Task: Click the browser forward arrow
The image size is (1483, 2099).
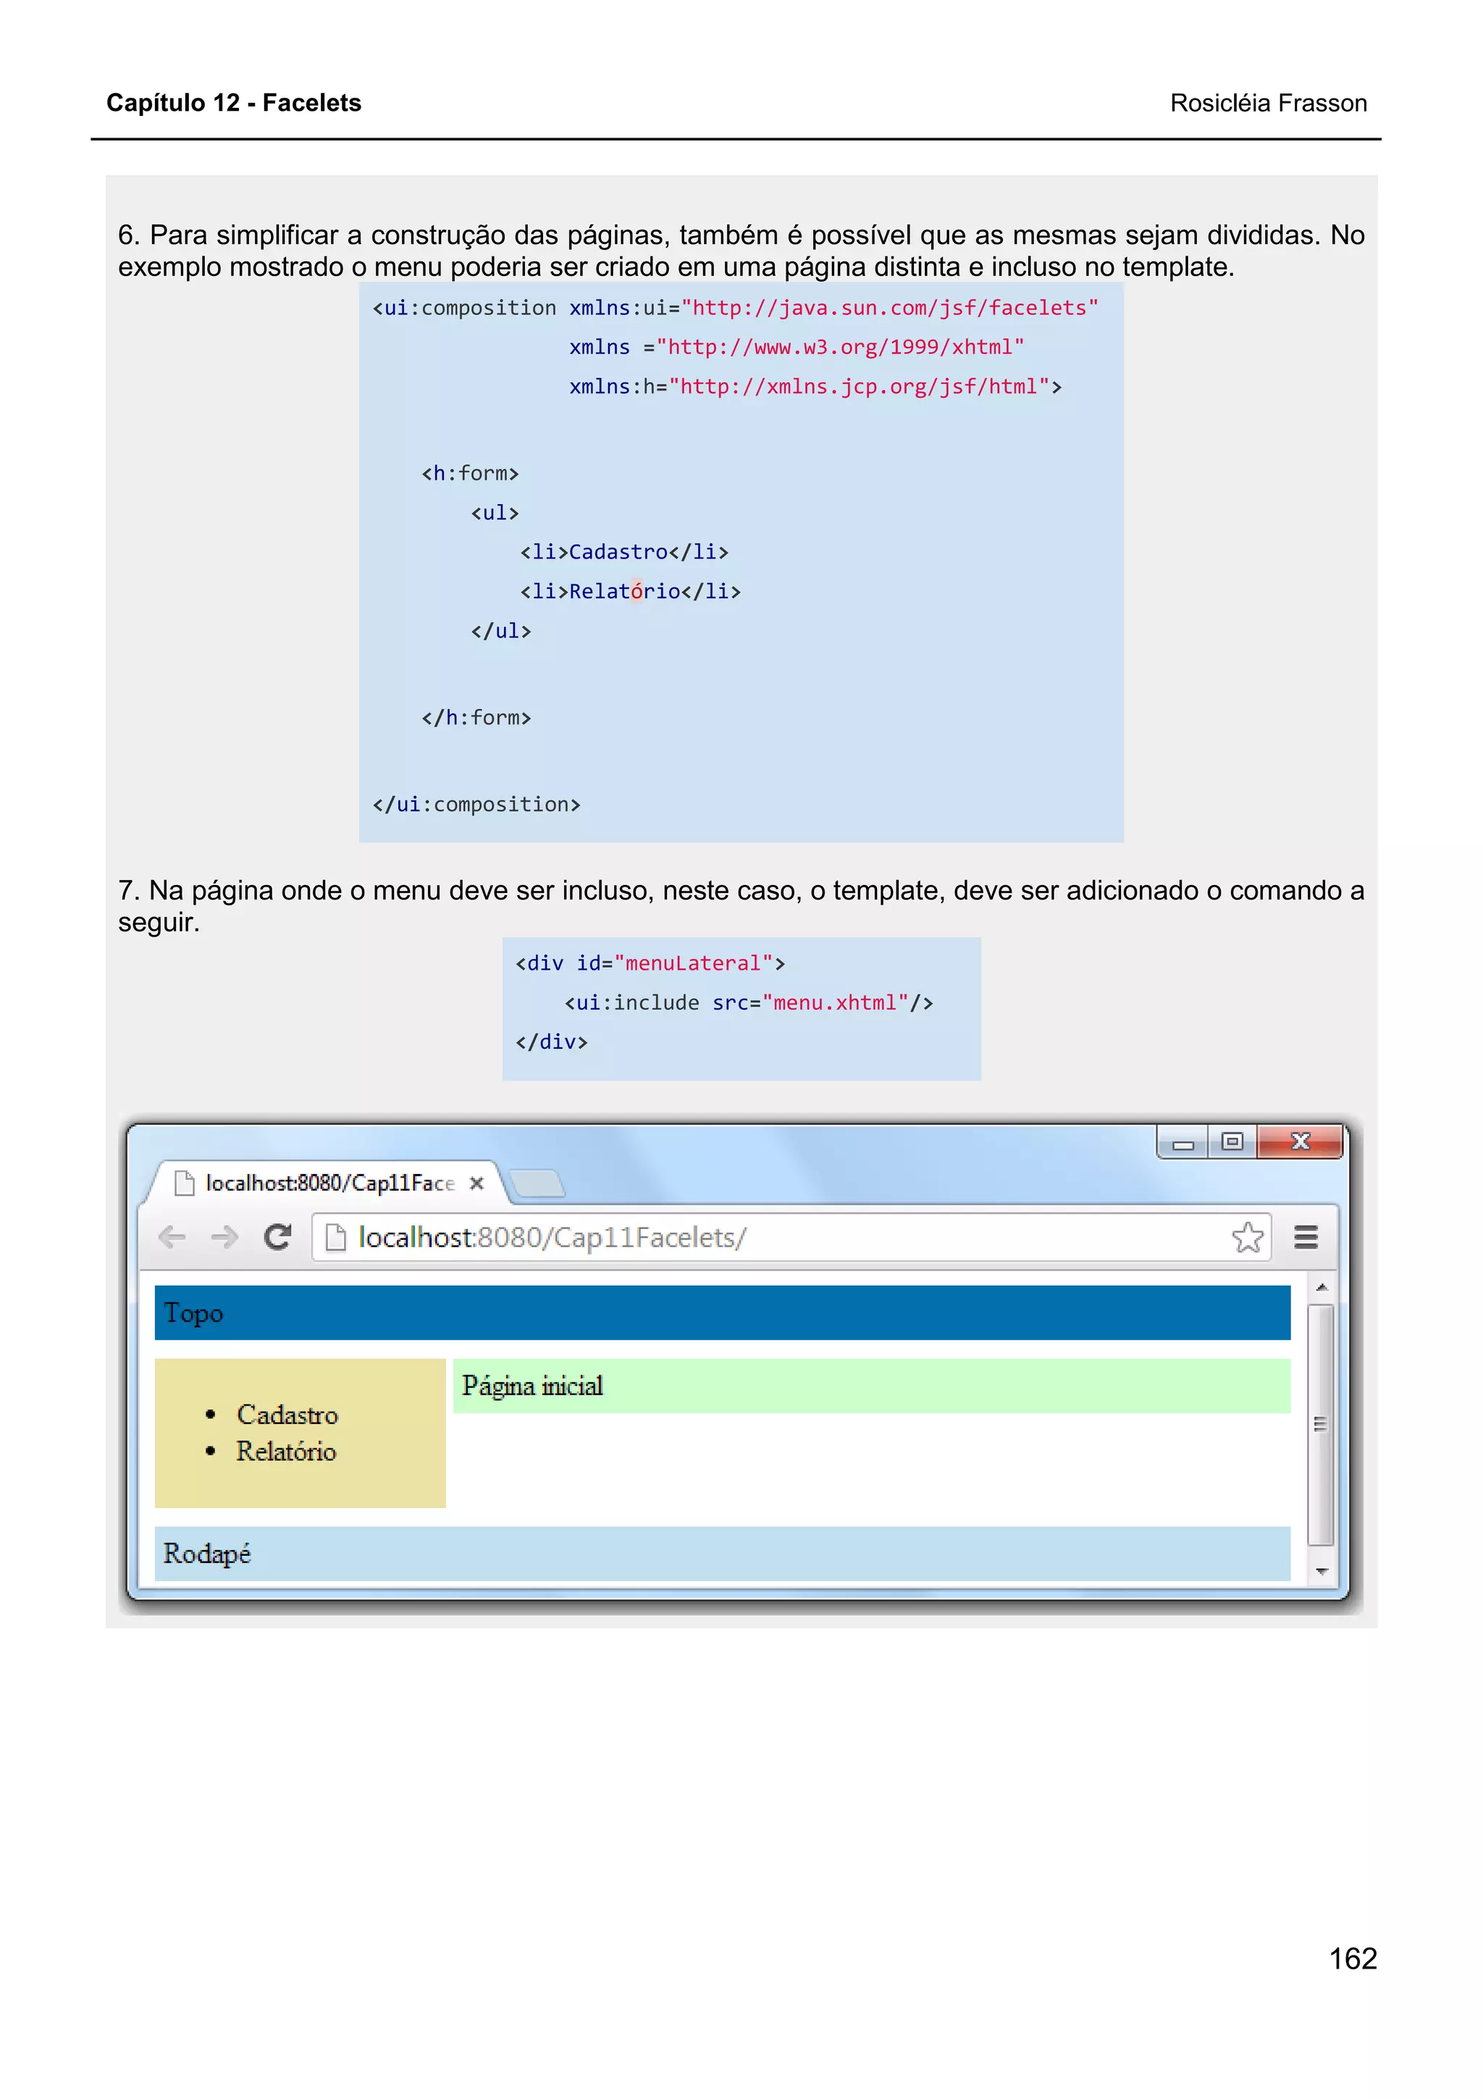Action: click(x=224, y=1237)
